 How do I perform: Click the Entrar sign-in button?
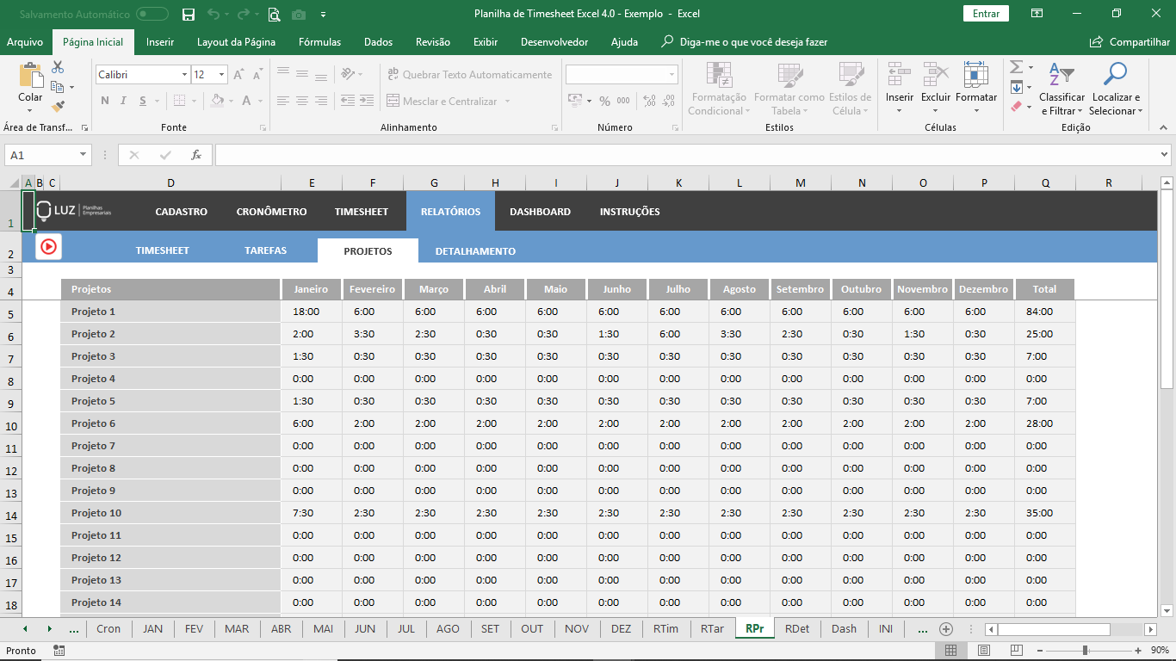(986, 14)
